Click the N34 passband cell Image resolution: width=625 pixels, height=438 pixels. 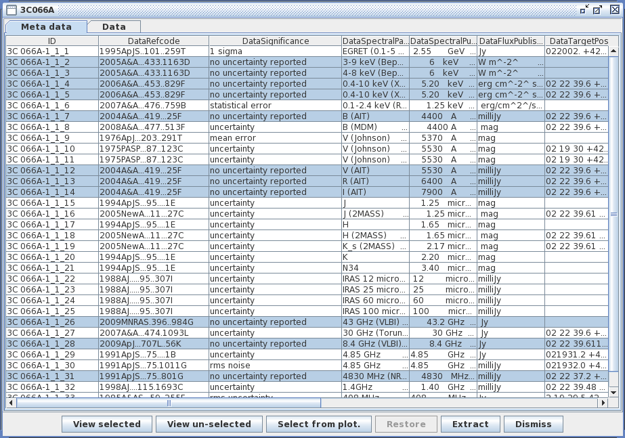click(x=376, y=268)
